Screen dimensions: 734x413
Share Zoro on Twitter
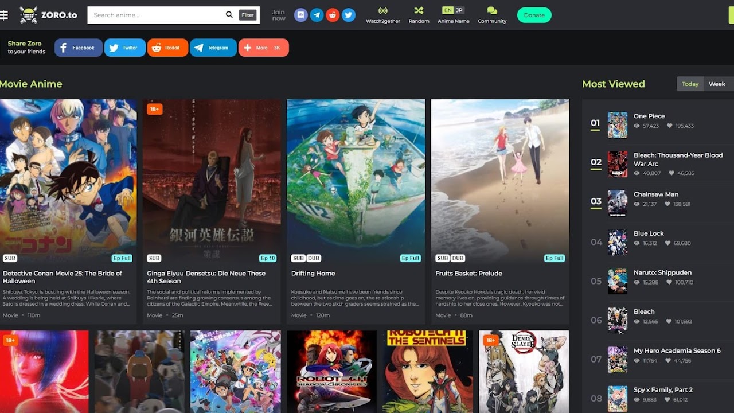coord(125,48)
